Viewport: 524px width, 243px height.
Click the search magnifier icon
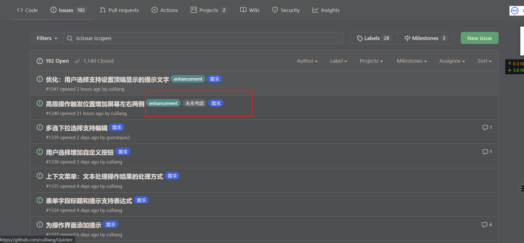70,38
